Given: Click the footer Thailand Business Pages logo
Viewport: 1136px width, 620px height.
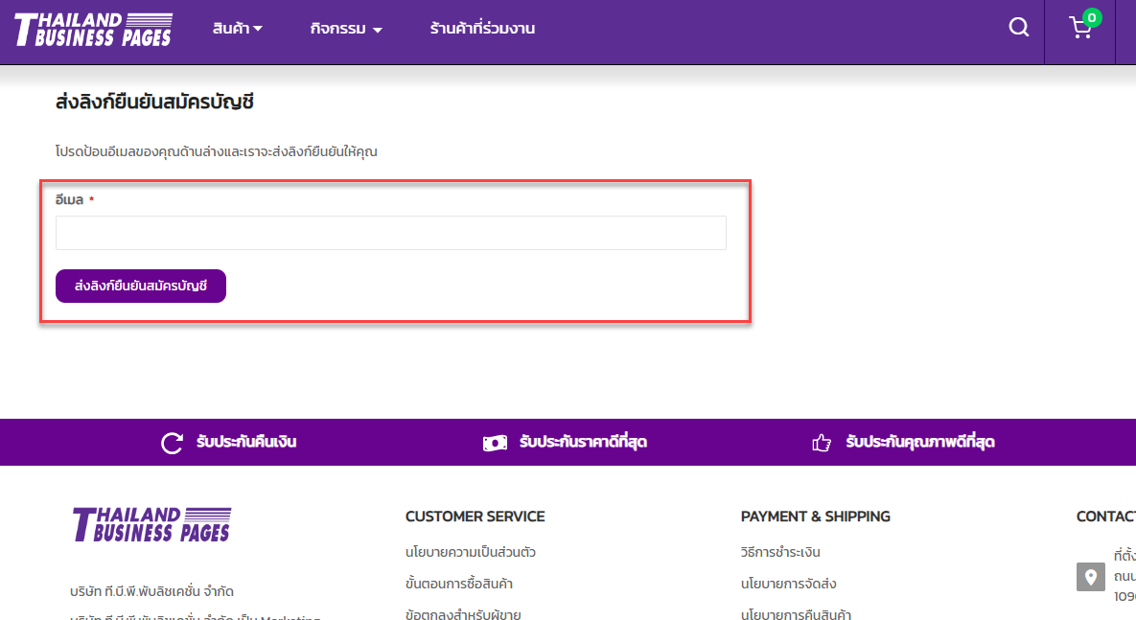Looking at the screenshot, I should coord(151,524).
